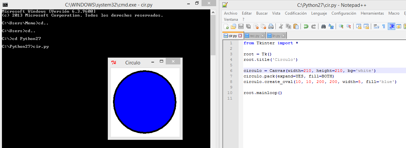Click the Copy icon in toolbar
This screenshot has width=406, height=148.
pyautogui.click(x=288, y=26)
